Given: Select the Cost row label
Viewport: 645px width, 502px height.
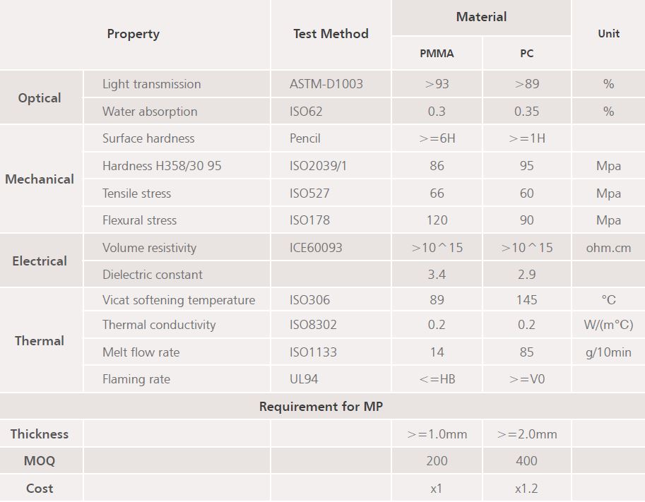Looking at the screenshot, I should [40, 489].
